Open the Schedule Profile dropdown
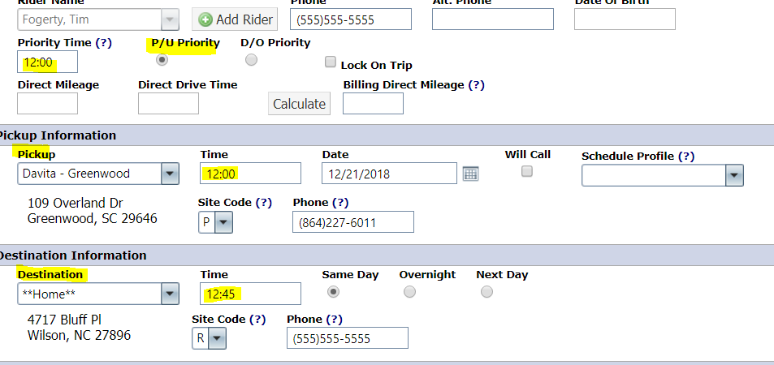Image resolution: width=774 pixels, height=365 pixels. pos(734,175)
